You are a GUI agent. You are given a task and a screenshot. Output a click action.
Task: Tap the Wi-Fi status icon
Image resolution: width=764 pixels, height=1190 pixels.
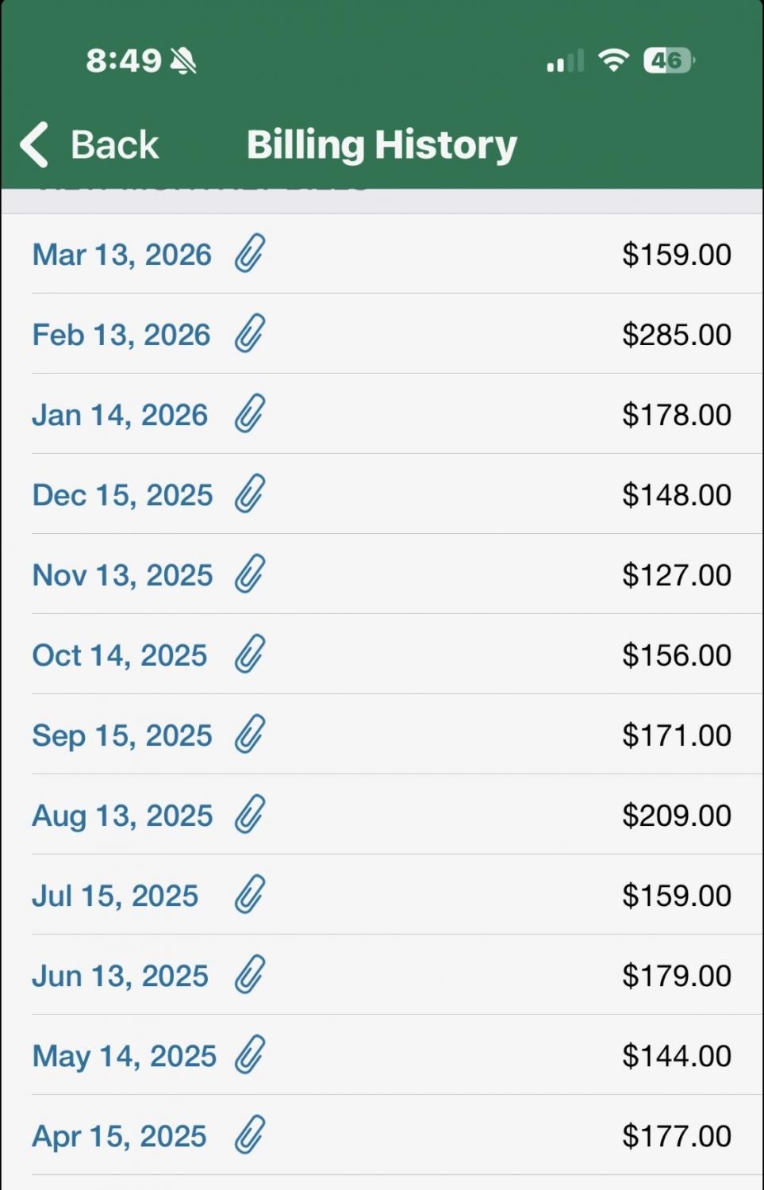[613, 60]
